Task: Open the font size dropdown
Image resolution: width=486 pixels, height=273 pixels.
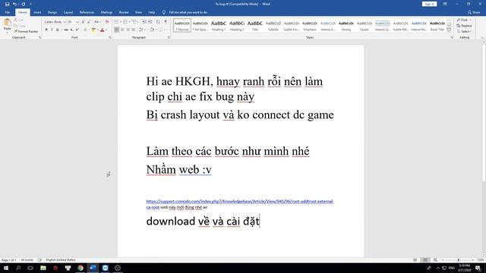Action: click(x=77, y=22)
